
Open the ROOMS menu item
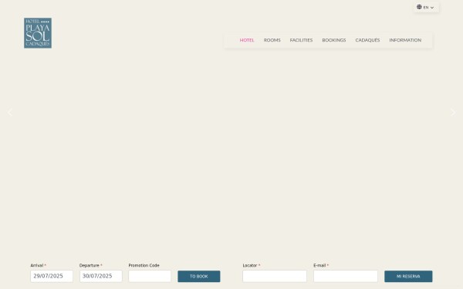[x=272, y=40]
